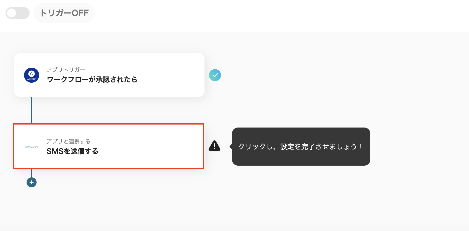Click the tooltip pointer arrow next to the warning
The width and height of the screenshot is (469, 231).
[x=231, y=146]
